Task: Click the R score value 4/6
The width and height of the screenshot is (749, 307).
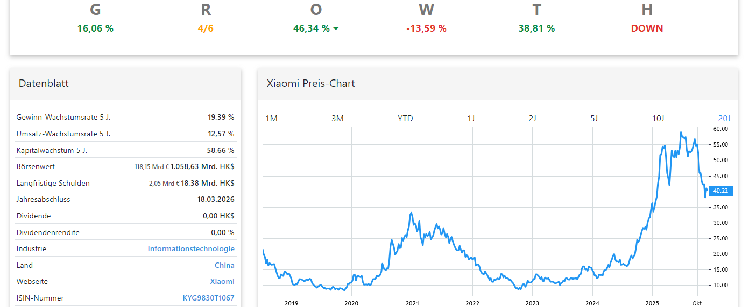Action: tap(206, 28)
